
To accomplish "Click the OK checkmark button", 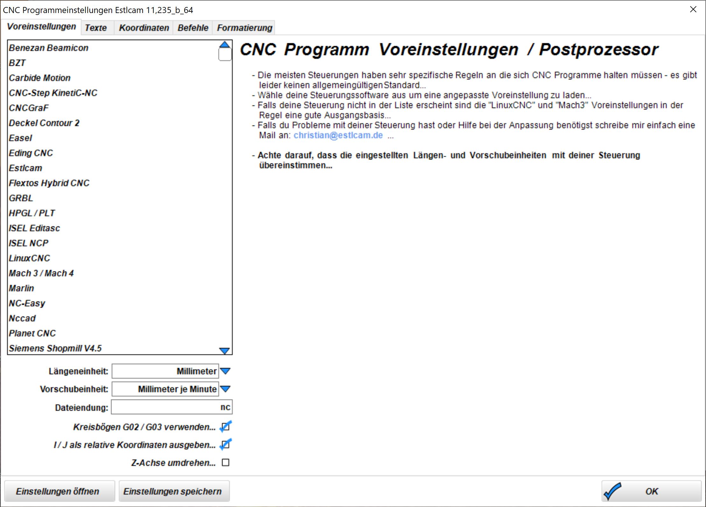I will tap(651, 491).
